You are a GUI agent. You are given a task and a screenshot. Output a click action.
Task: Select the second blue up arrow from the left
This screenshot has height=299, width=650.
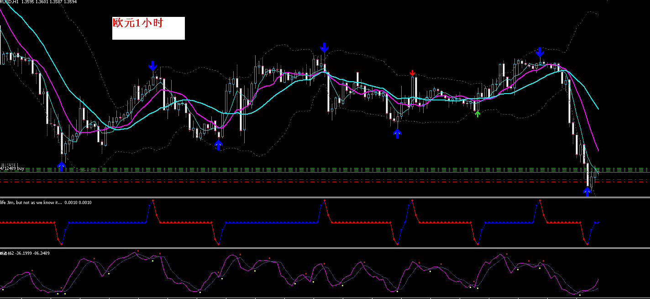point(218,145)
